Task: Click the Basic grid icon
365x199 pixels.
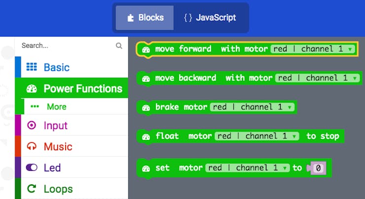Action: (32, 67)
